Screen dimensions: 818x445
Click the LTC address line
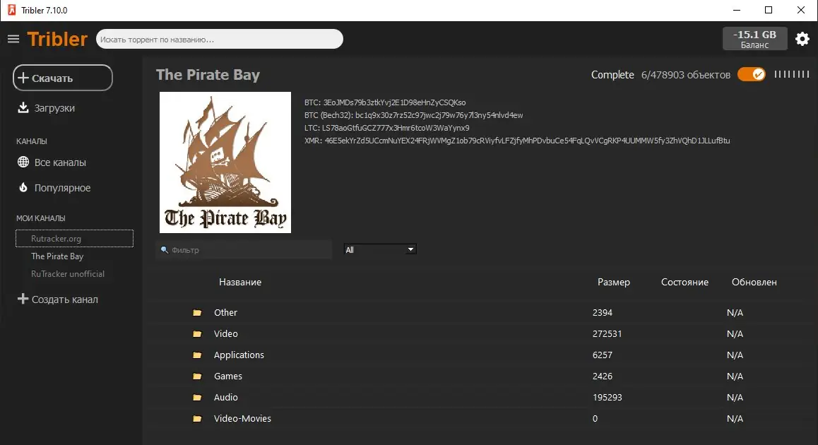point(386,128)
